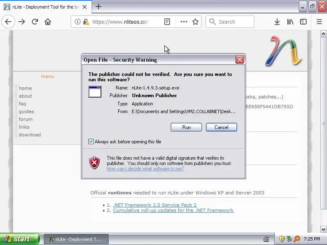Click the 7:25 PM clock
327x245 pixels.
click(x=312, y=239)
